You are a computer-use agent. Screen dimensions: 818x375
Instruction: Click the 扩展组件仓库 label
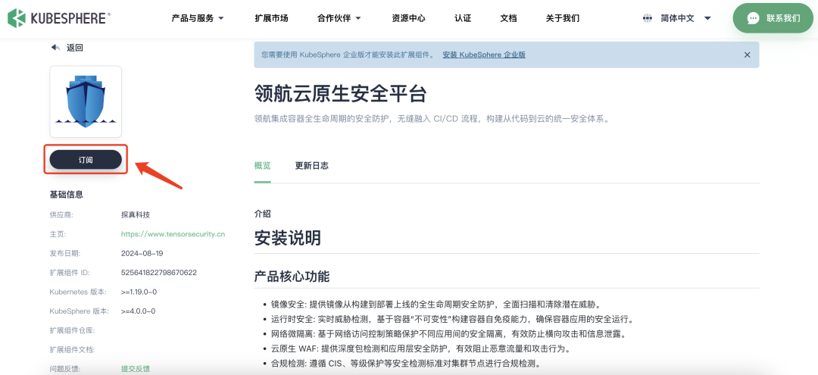coord(72,330)
